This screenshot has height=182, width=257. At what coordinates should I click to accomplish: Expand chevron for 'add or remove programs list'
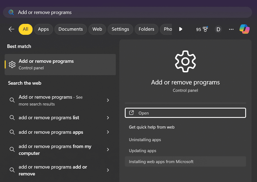[x=108, y=118]
